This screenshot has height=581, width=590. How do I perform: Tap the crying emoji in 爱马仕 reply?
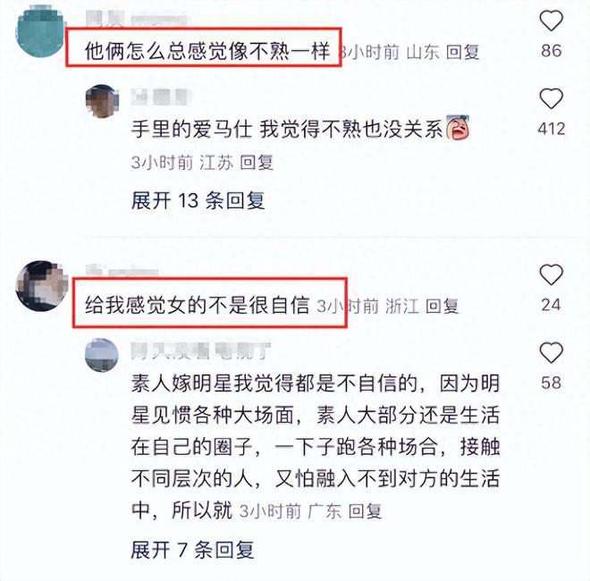point(457,127)
